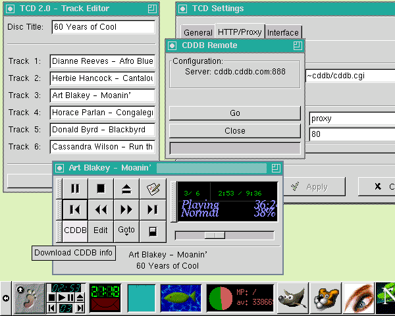
Task: Open GIMP from the panel launcher
Action: pos(292,298)
